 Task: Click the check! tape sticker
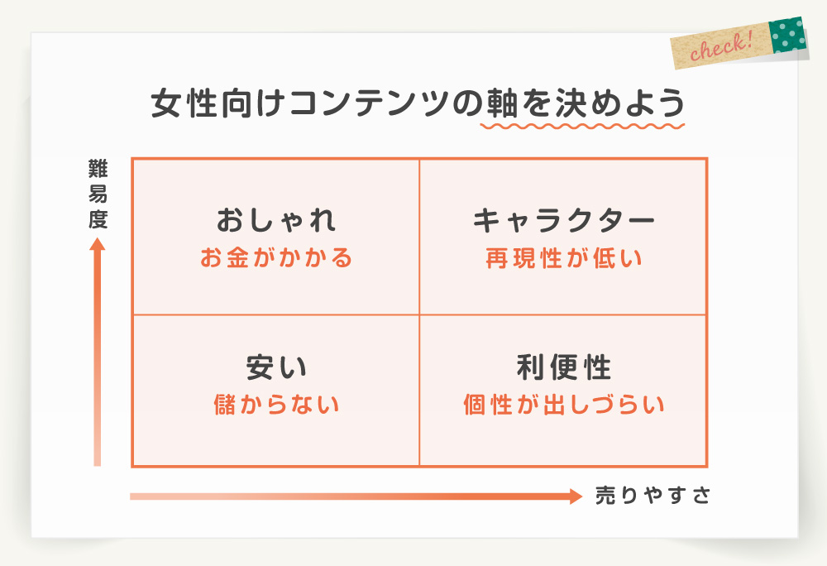coord(739,43)
